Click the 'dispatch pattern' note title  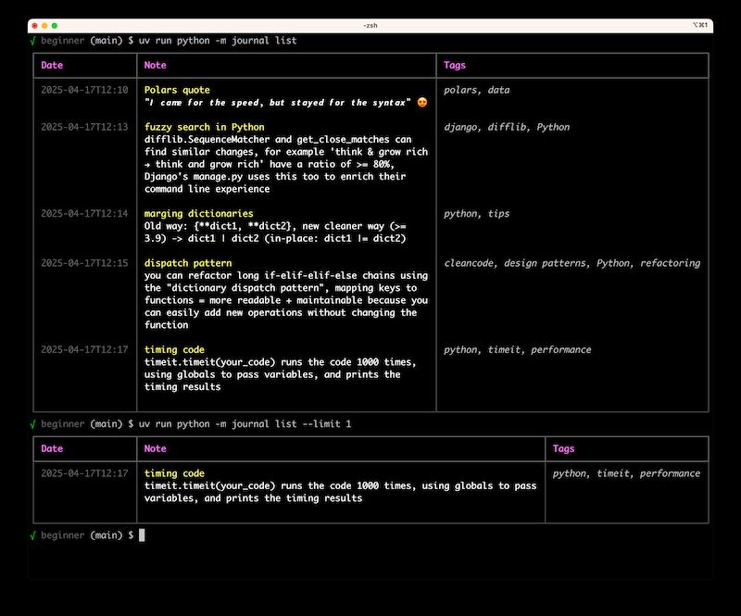[188, 263]
